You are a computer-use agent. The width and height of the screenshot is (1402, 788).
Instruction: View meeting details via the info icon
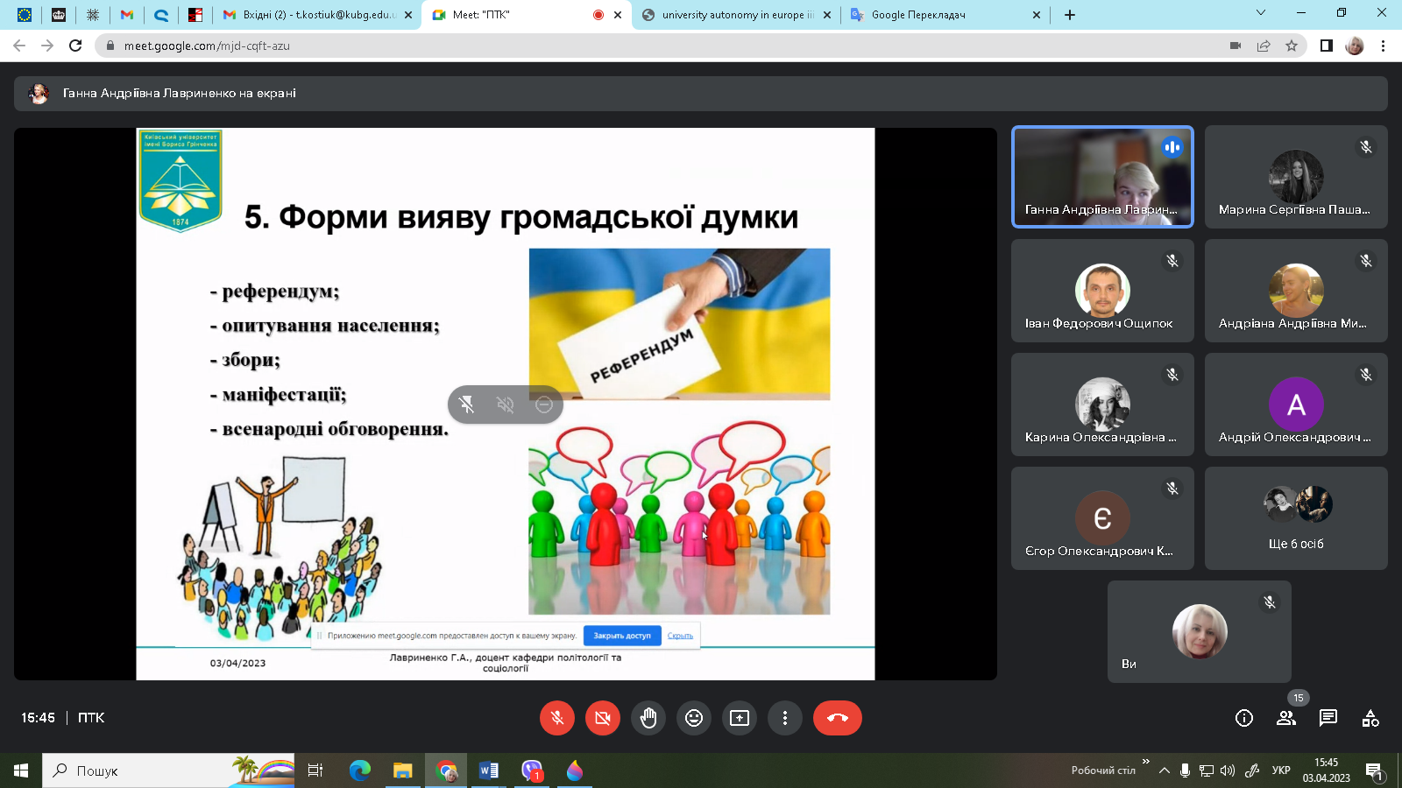1244,717
